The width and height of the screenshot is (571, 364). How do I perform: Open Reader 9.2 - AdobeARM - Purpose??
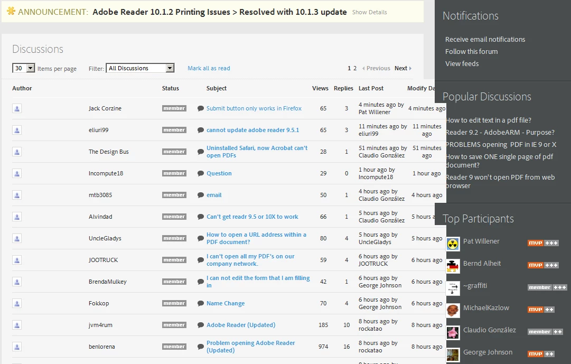tap(500, 132)
